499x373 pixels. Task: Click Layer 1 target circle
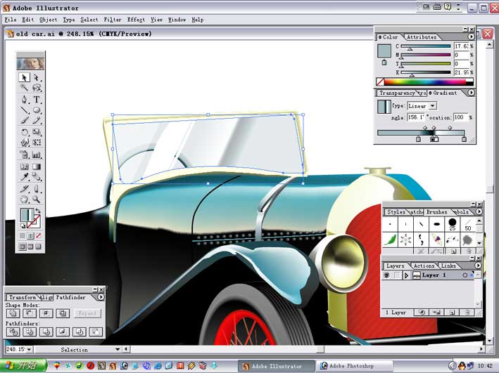point(465,275)
